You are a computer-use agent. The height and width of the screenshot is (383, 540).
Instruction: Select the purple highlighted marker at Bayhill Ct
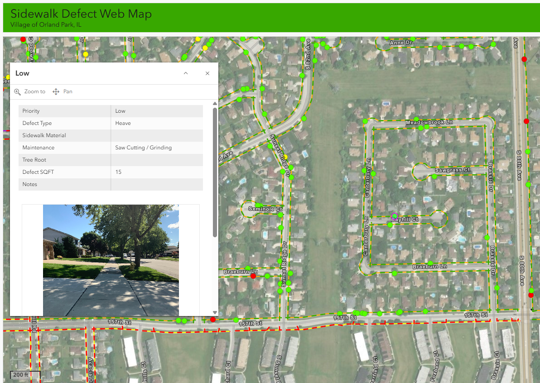pyautogui.click(x=395, y=216)
